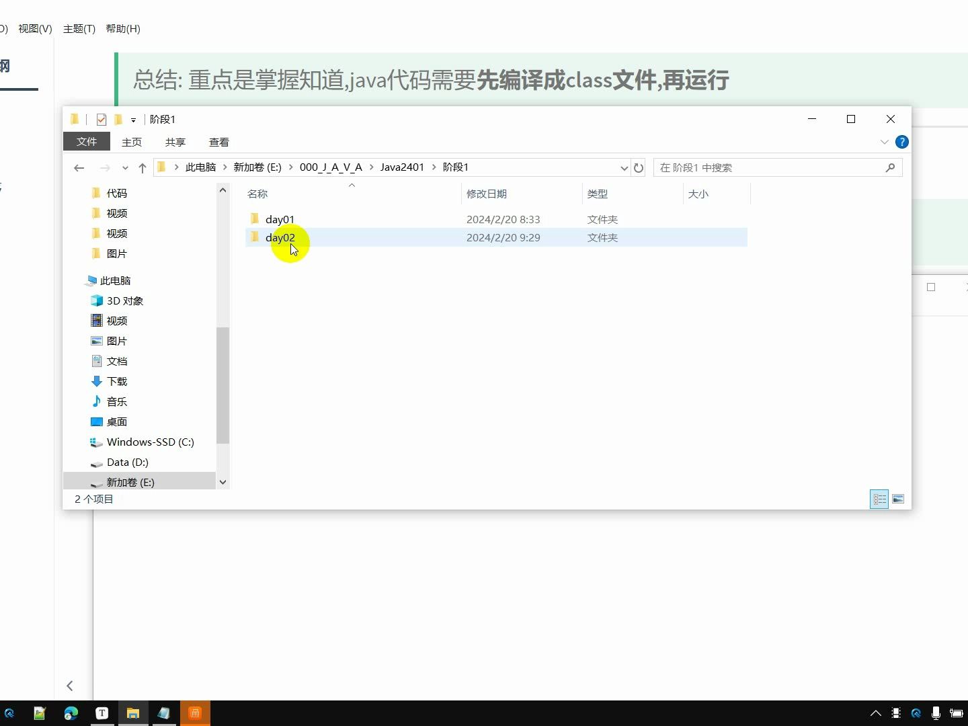Click 此电脑 in the address bar

200,167
